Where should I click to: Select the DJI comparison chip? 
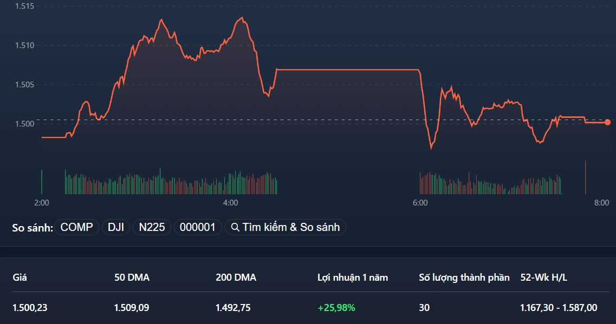pyautogui.click(x=115, y=227)
